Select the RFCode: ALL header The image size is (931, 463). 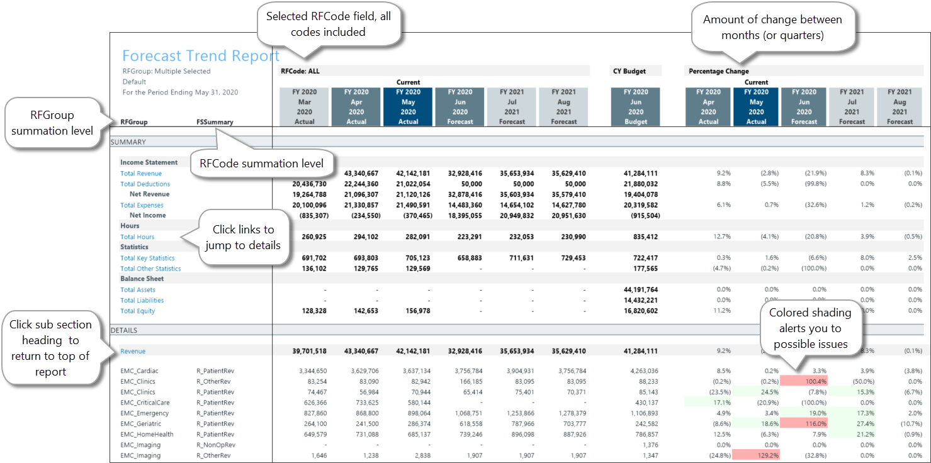tap(300, 71)
